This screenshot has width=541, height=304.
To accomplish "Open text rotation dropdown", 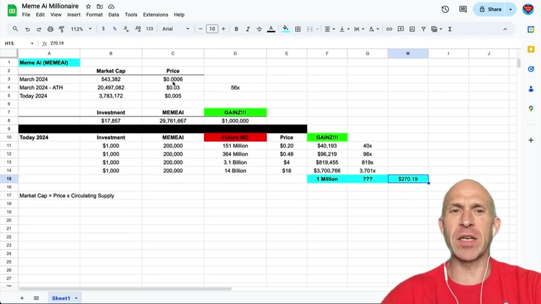I will tap(374, 29).
